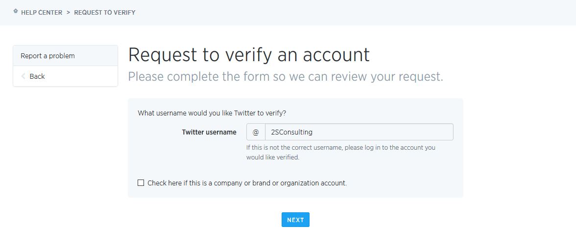Click the left chevron beside Back

[23, 76]
